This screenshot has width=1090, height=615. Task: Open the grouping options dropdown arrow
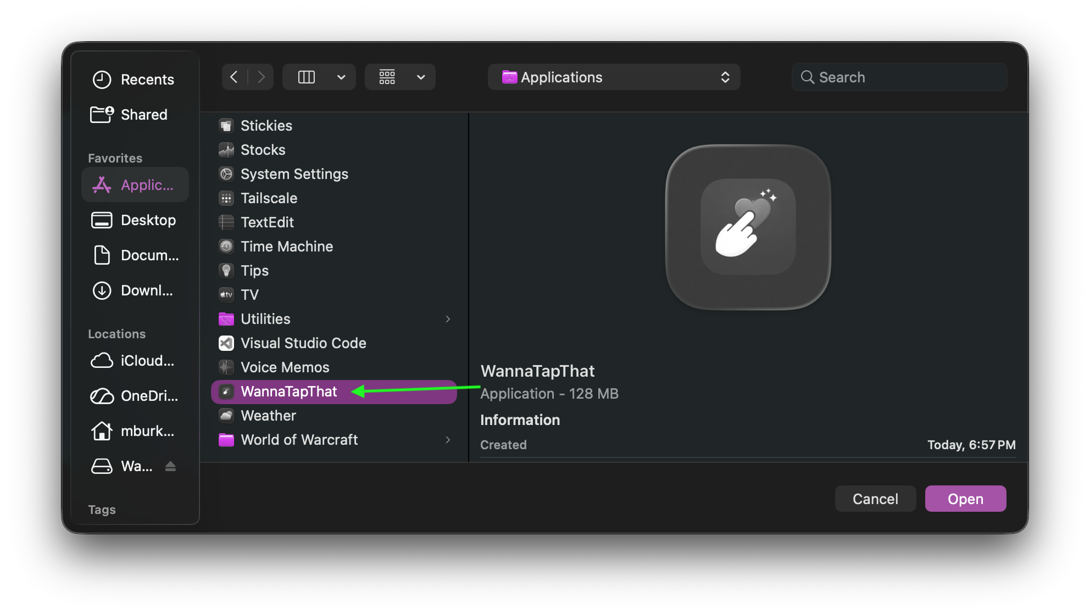point(421,77)
